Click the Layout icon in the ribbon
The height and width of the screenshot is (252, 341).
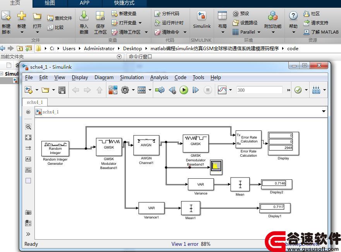[222, 16]
